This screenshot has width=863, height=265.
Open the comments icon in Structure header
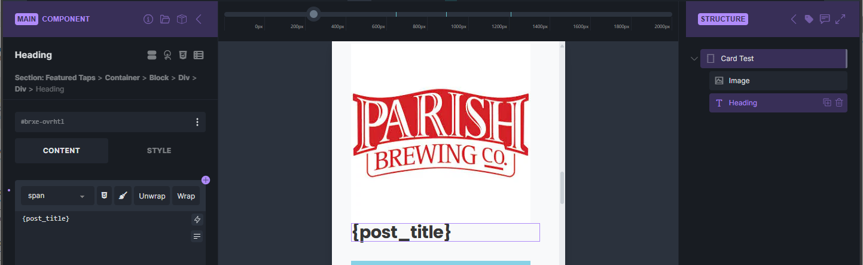[x=825, y=19]
